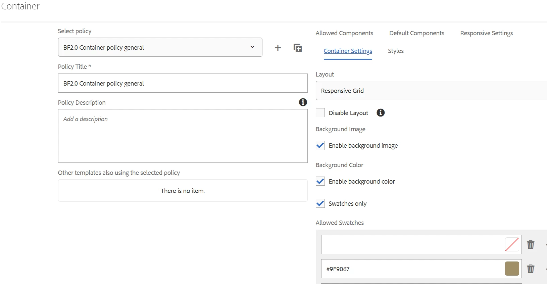The height and width of the screenshot is (284, 547).
Task: Click the Container Settings tab link
Action: 348,51
